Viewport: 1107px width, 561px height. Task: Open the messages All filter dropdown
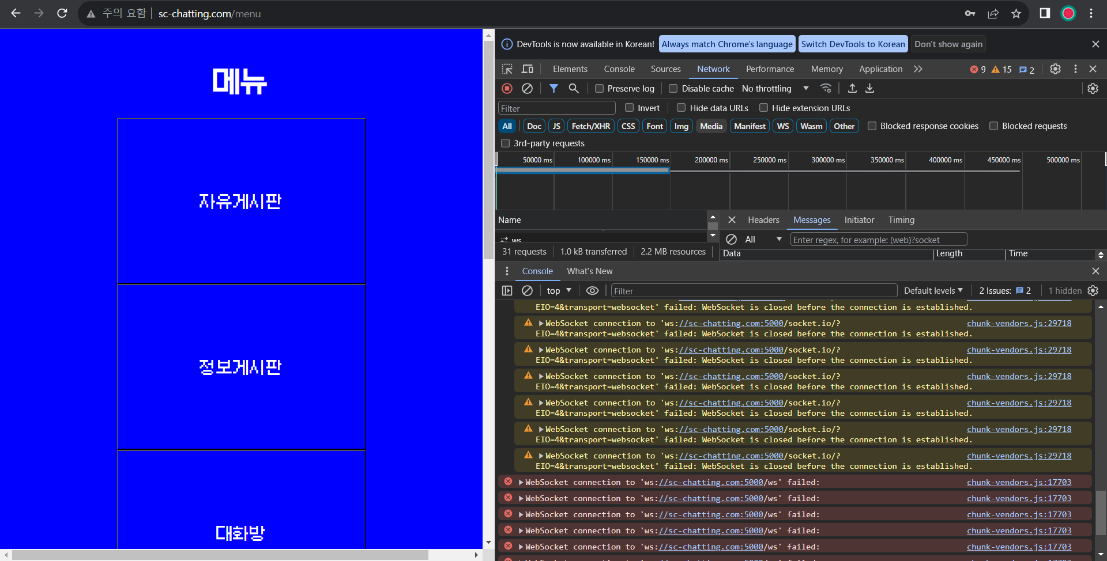[763, 240]
